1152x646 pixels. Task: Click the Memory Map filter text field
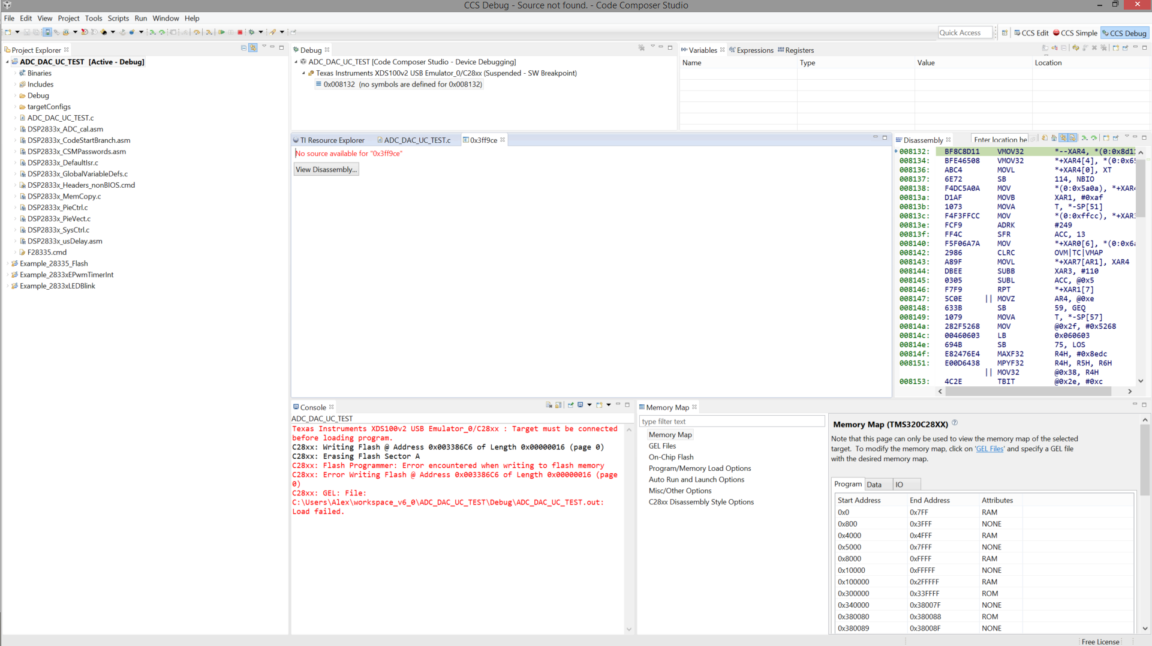732,422
